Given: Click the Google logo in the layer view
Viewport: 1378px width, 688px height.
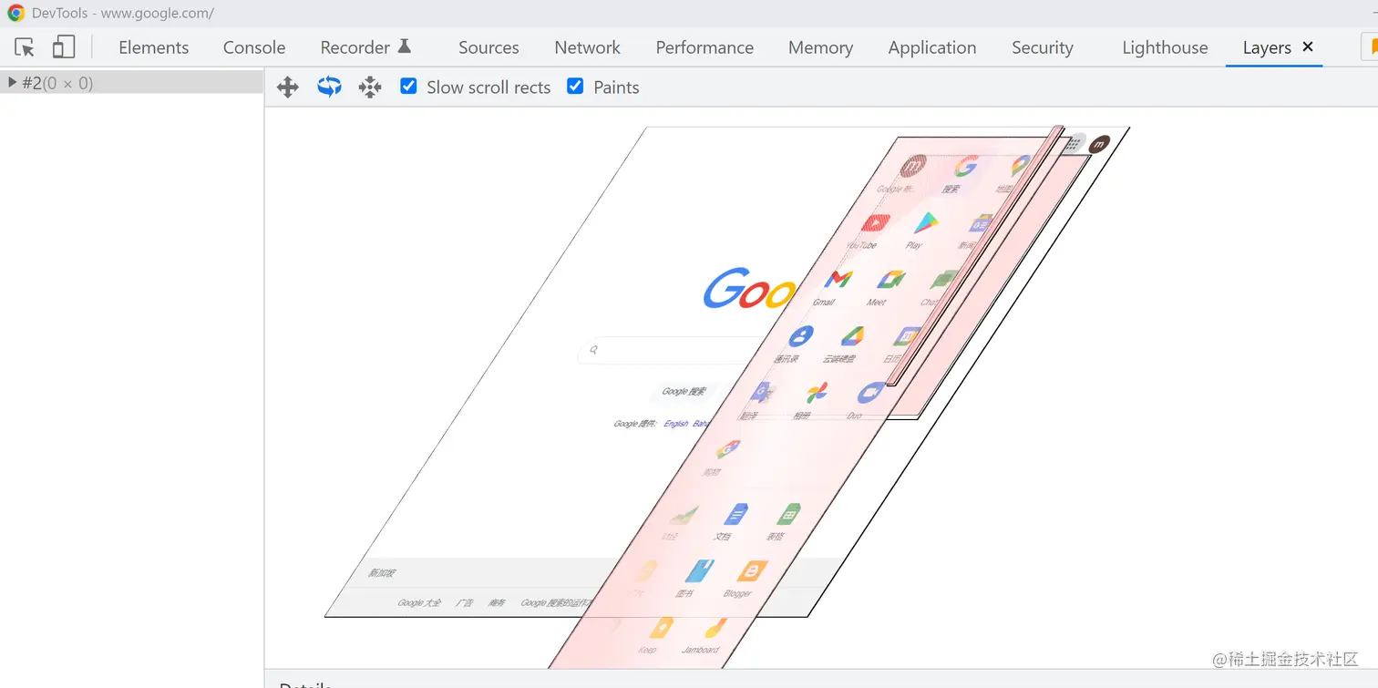Looking at the screenshot, I should tap(749, 288).
